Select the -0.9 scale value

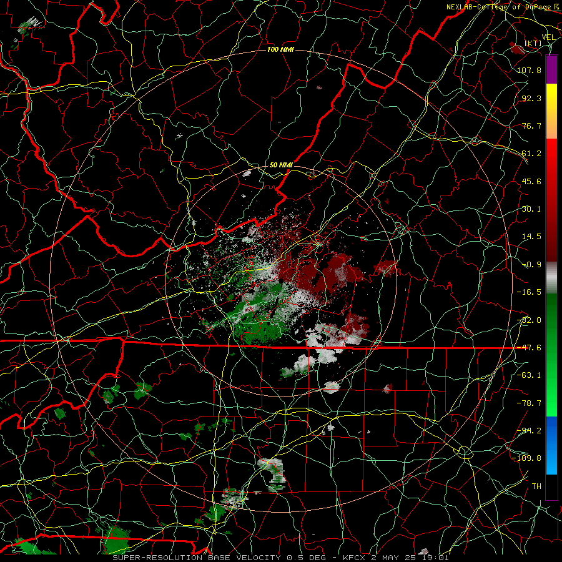(x=531, y=265)
